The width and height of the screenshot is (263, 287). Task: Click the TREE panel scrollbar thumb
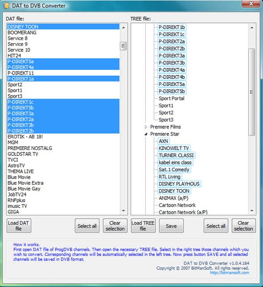click(x=252, y=92)
